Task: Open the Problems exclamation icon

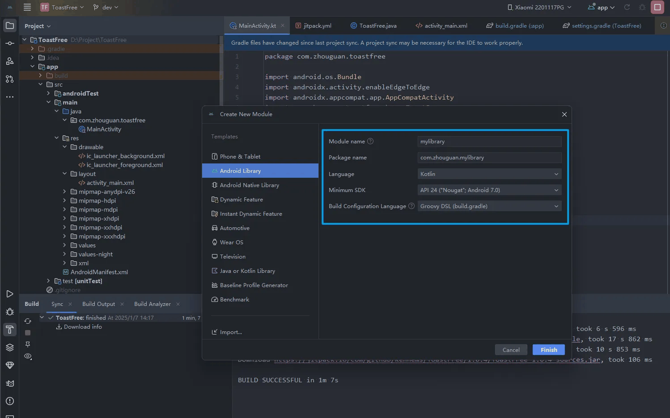Action: (x=10, y=401)
